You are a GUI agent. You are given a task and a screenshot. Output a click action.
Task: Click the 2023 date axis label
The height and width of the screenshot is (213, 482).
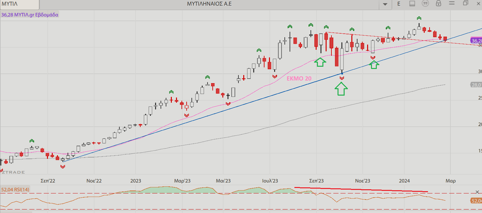[136, 181]
